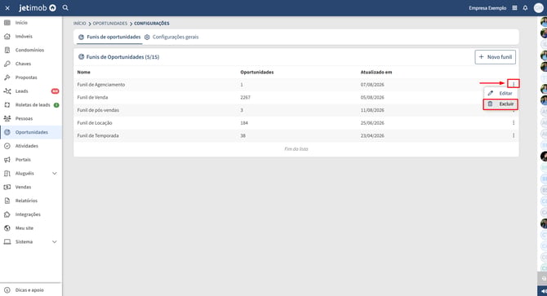
Task: Go to INÍCIO breadcrumb
Action: click(x=79, y=24)
